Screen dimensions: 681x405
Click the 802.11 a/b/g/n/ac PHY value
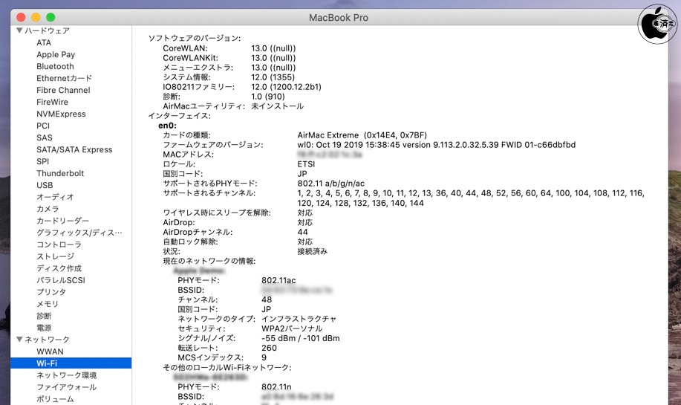click(x=331, y=184)
